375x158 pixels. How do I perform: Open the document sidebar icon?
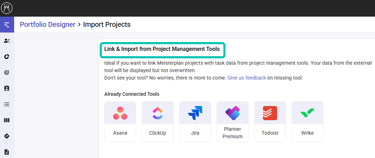7,152
